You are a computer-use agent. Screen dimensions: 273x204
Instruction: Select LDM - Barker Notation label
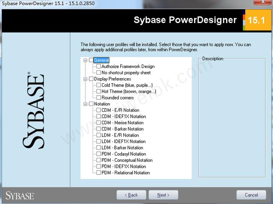122,148
